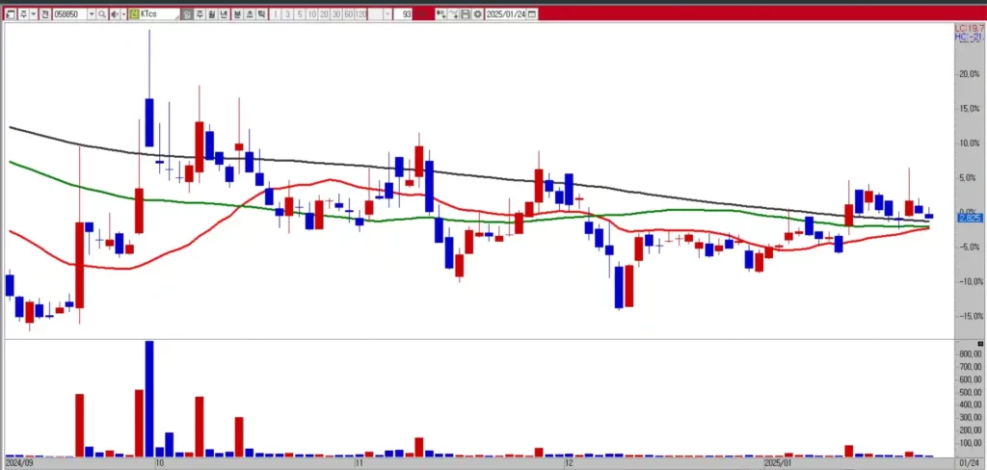
Task: Click the magnifier stock search icon
Action: 102,14
